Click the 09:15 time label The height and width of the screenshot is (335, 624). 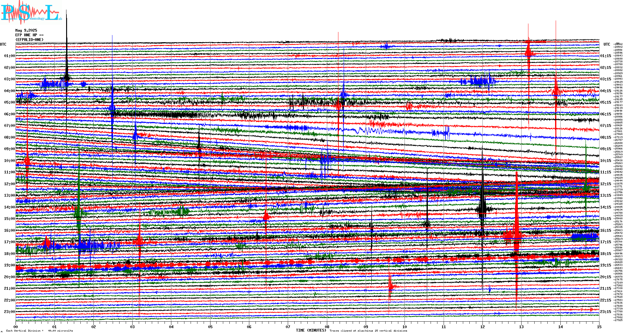tap(606, 149)
